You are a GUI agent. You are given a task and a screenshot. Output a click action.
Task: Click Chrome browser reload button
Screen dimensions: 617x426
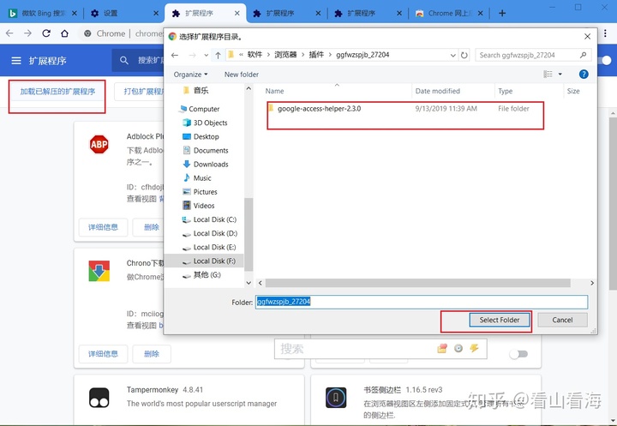coord(46,33)
